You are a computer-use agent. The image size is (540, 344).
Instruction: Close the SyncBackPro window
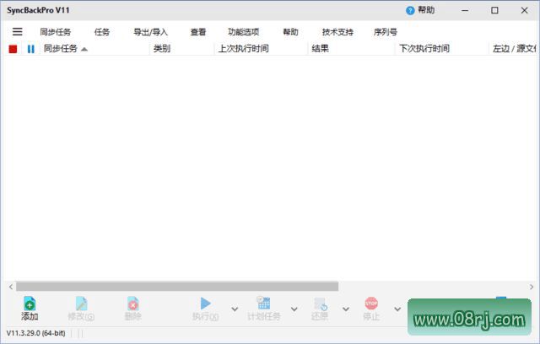tap(524, 11)
